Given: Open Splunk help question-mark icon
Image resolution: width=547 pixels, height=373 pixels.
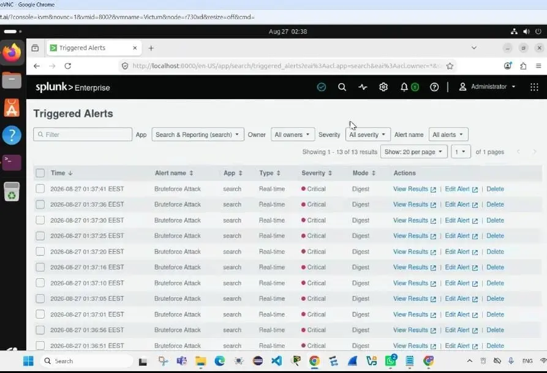Looking at the screenshot, I should point(434,87).
